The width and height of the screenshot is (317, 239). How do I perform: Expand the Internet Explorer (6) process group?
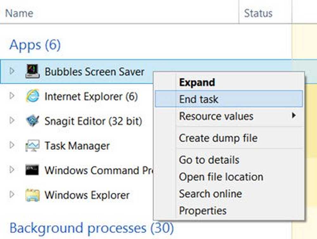coord(12,96)
